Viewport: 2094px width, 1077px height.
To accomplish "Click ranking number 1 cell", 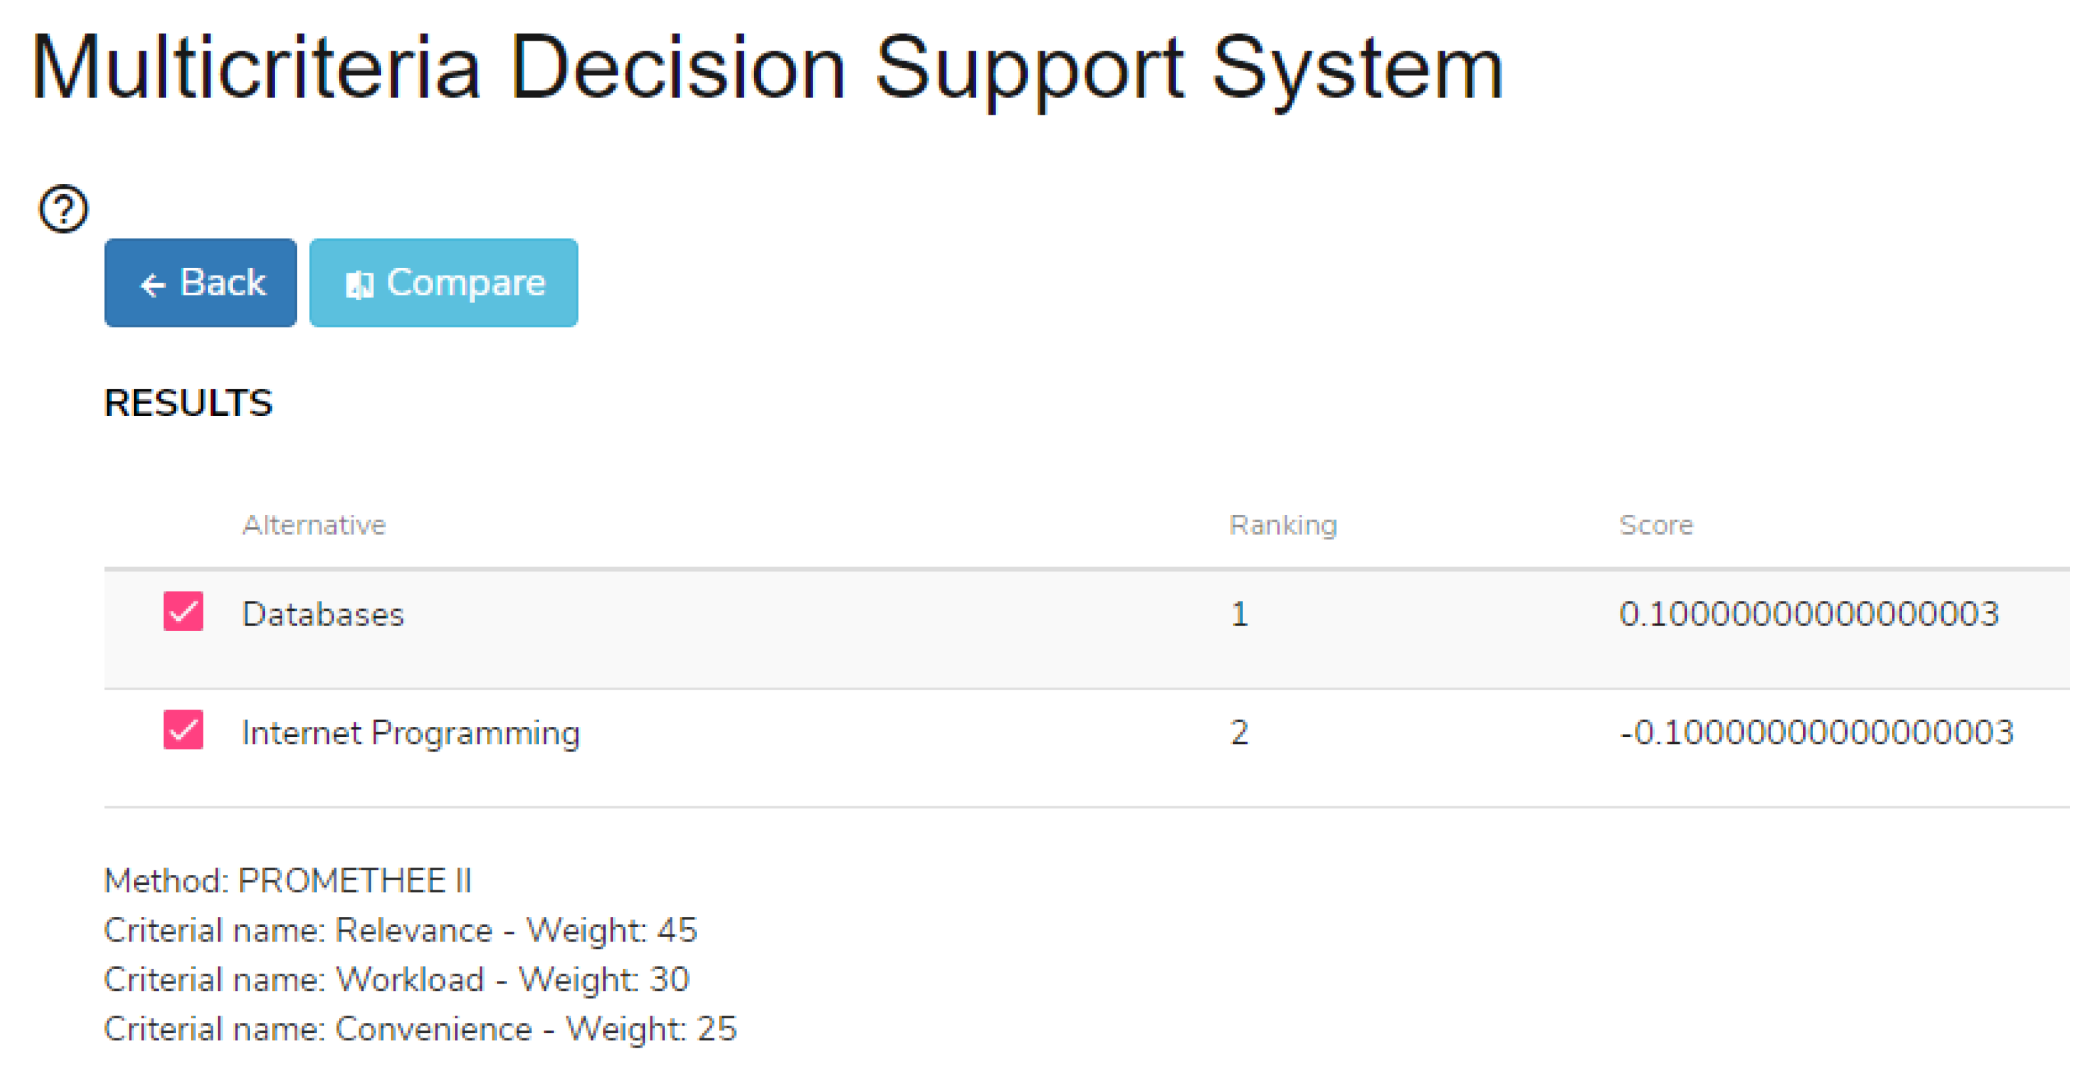I will pos(1239,614).
